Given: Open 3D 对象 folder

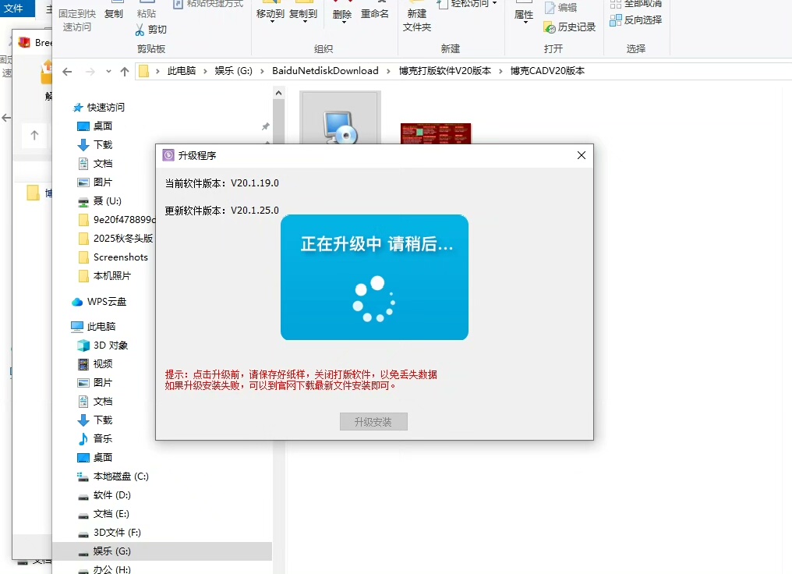Looking at the screenshot, I should (x=110, y=345).
